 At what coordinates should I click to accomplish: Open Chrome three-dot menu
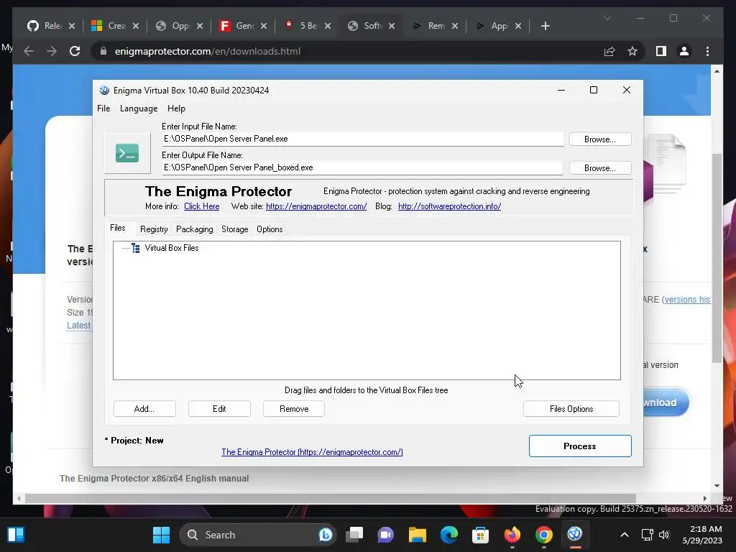click(707, 51)
